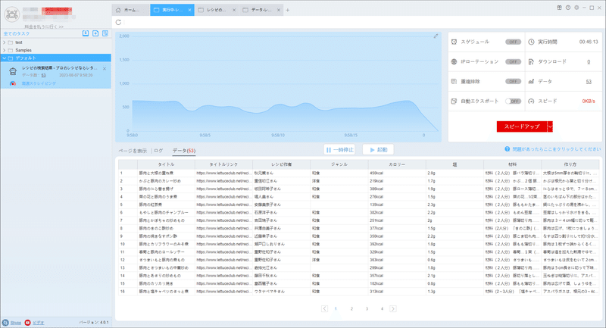Toggle the 自動エクスポート OFF switch
This screenshot has height=328, width=606.
(513, 102)
